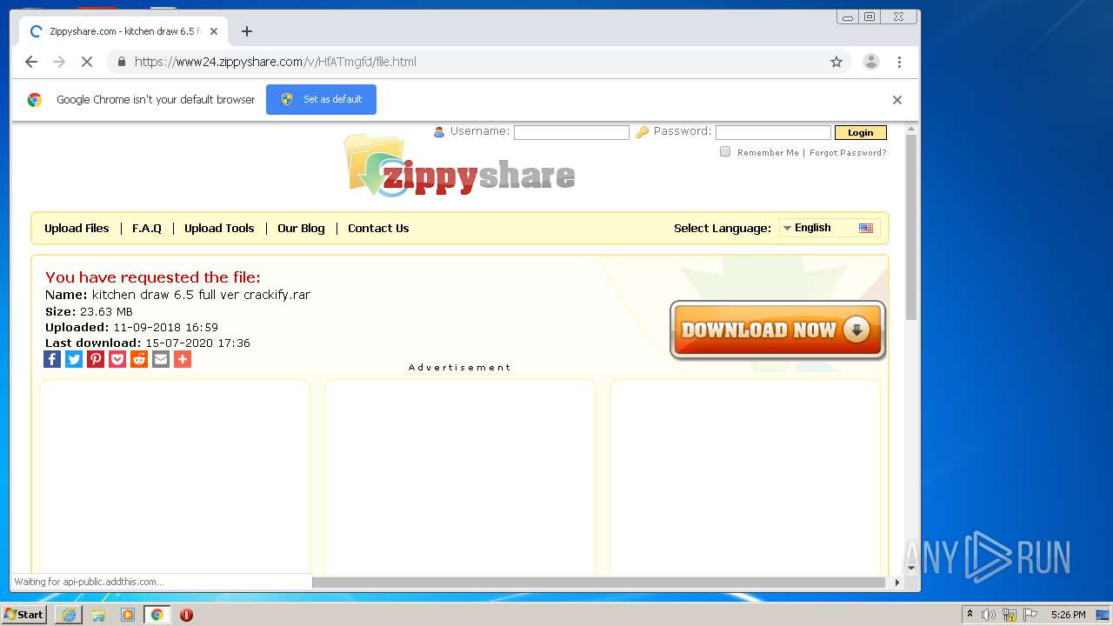This screenshot has width=1113, height=626.
Task: Open Windows Explorer from the taskbar
Action: coord(98,615)
